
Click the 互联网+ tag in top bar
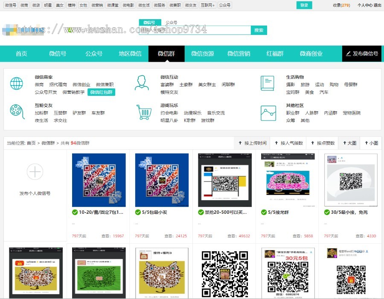pos(208,5)
